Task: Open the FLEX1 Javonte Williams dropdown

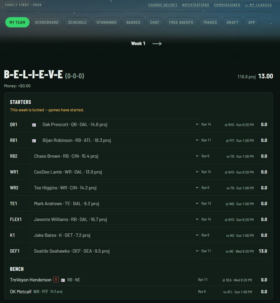Action: [115, 219]
